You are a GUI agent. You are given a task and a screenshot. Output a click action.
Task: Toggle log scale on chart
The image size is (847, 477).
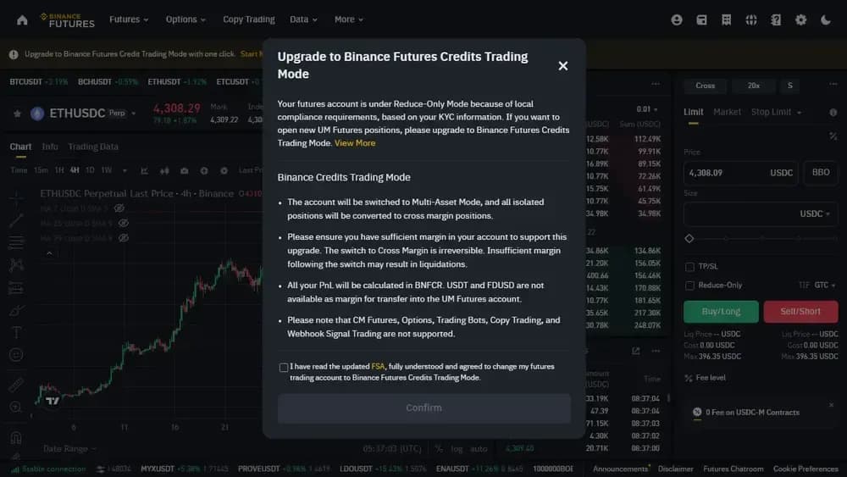click(x=457, y=448)
